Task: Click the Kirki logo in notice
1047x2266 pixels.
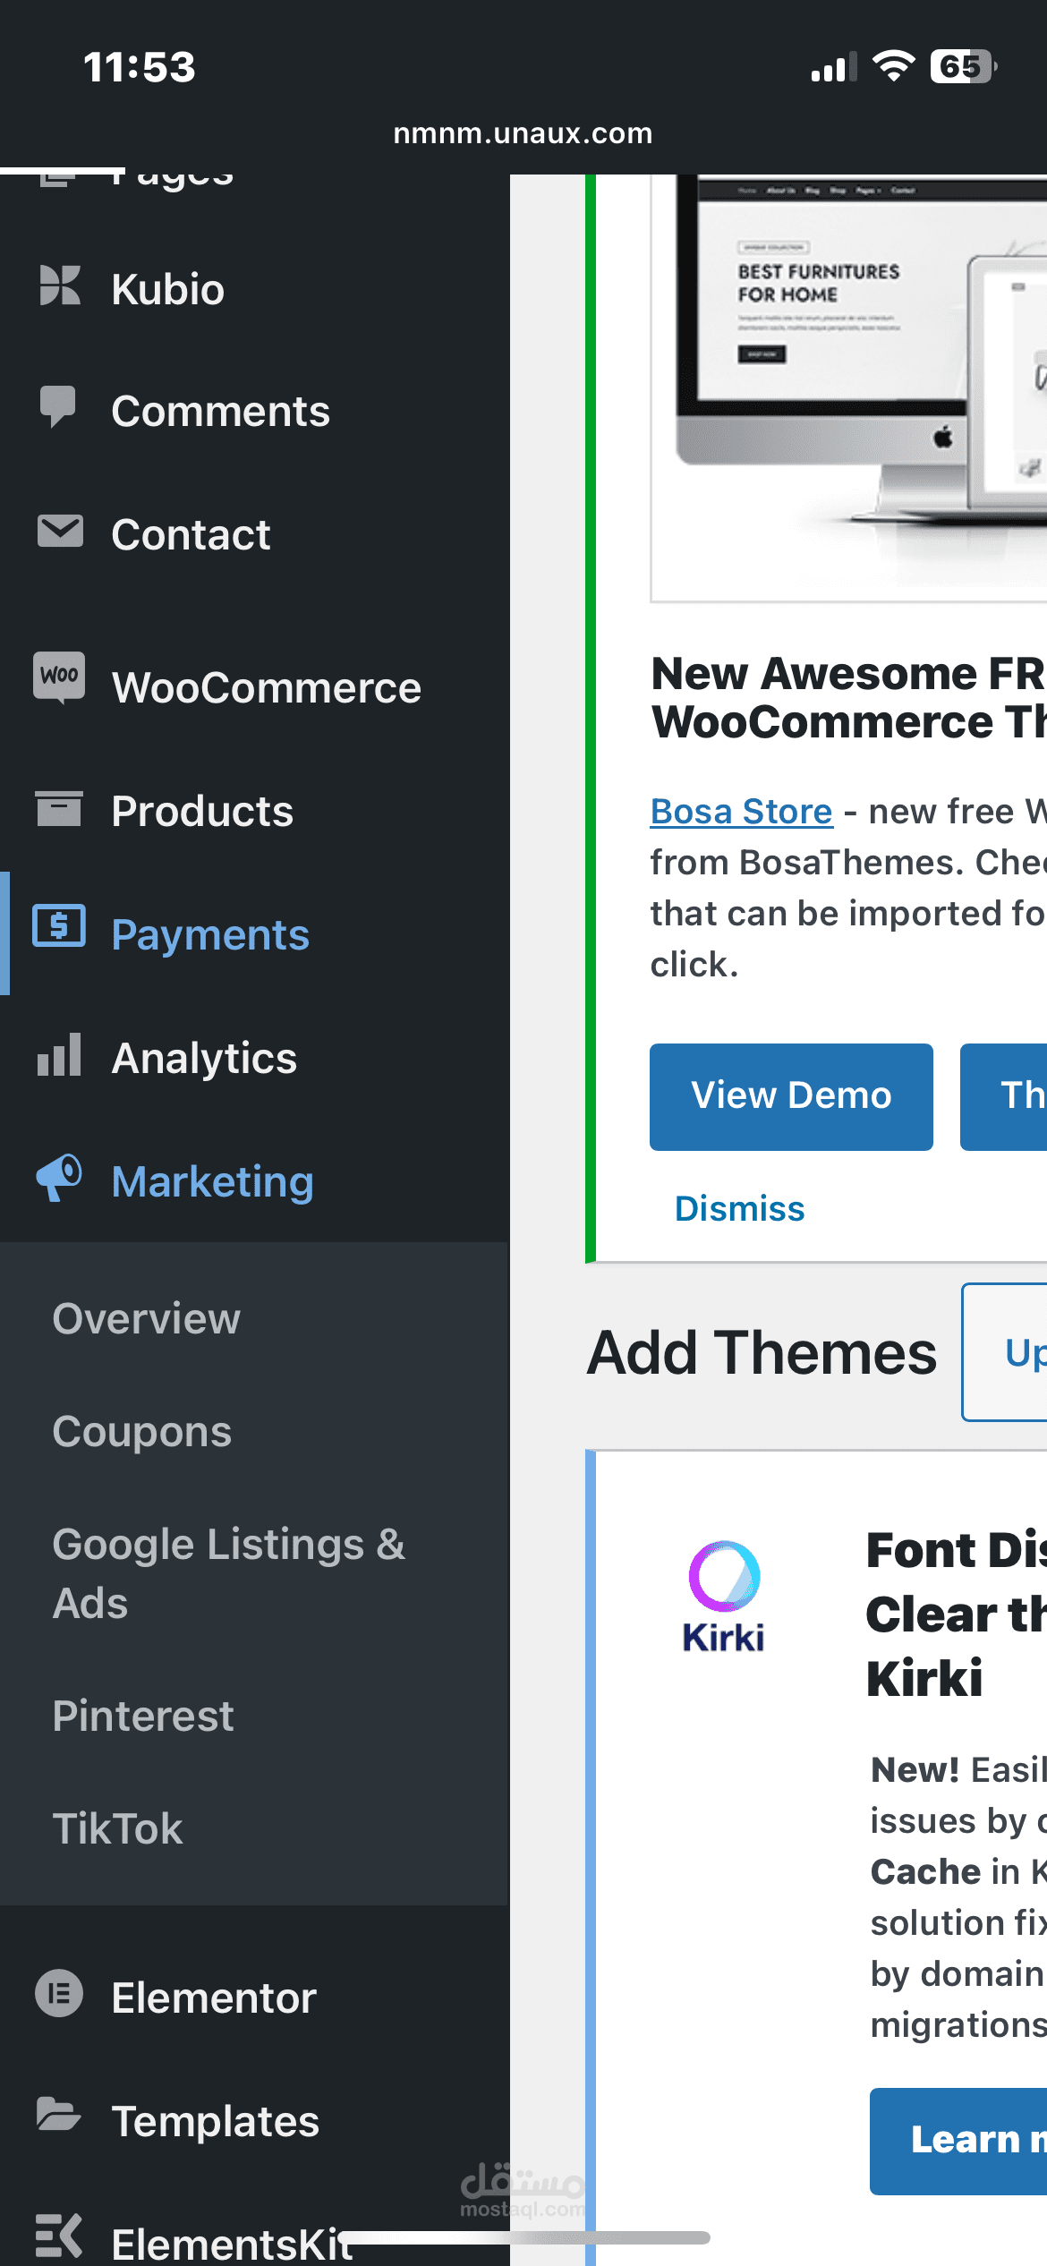Action: point(723,1596)
